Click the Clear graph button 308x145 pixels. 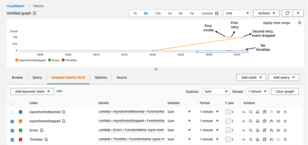(x=285, y=92)
